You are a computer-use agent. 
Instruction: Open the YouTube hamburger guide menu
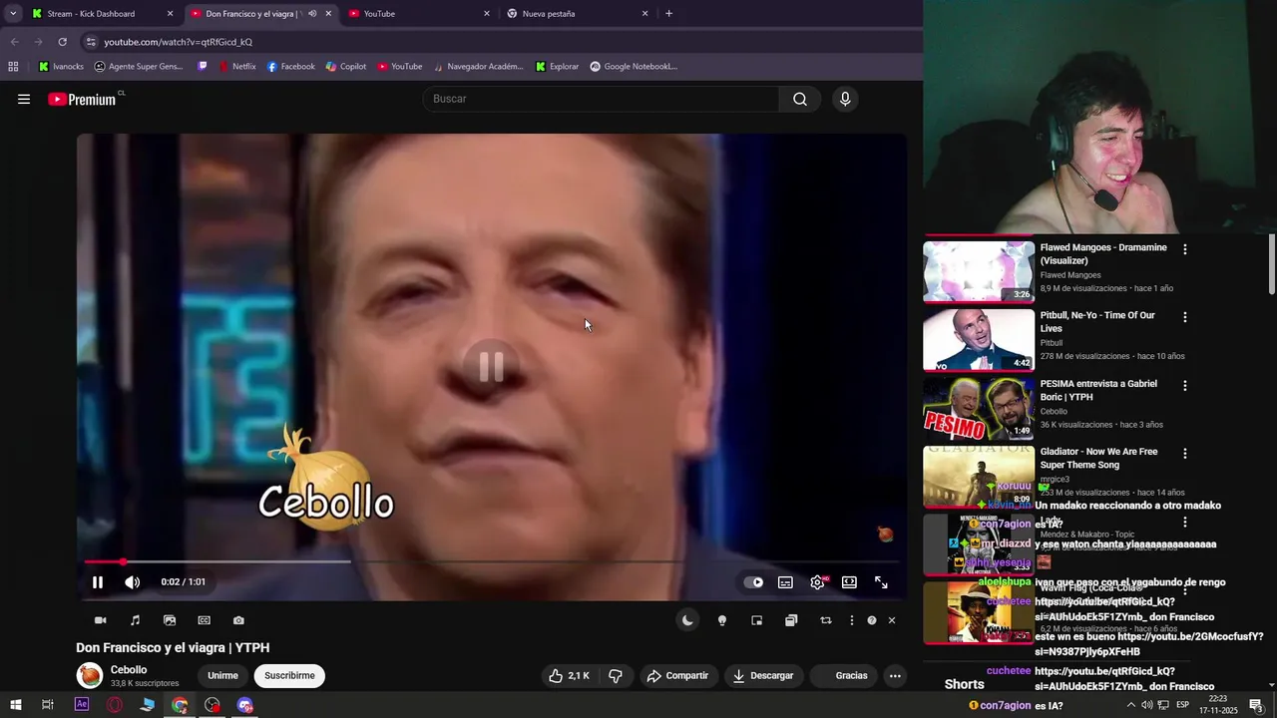click(24, 99)
